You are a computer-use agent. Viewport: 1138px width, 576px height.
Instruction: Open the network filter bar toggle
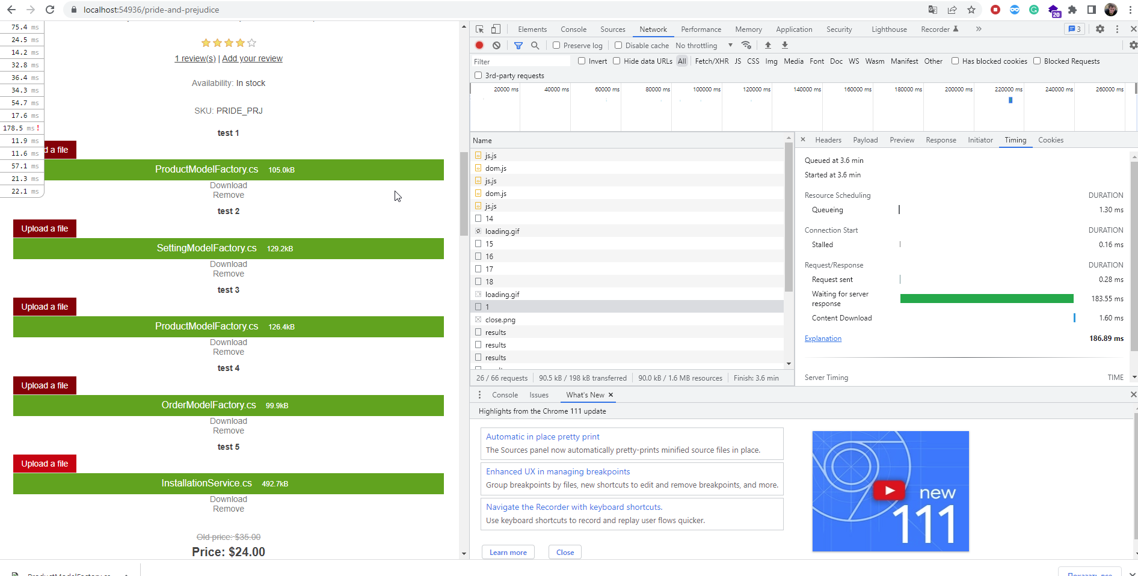518,45
